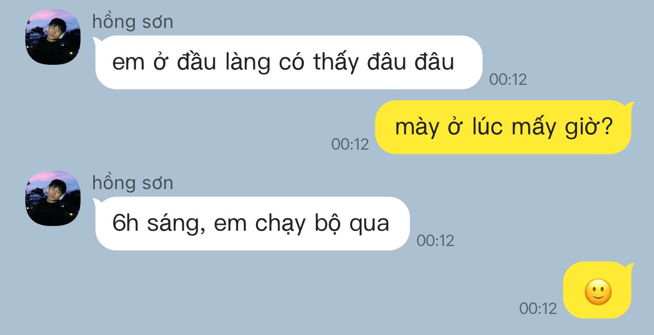Click the 00:12 timestamp next to 'em ở đầu làng' message
The image size is (654, 335).
click(508, 80)
